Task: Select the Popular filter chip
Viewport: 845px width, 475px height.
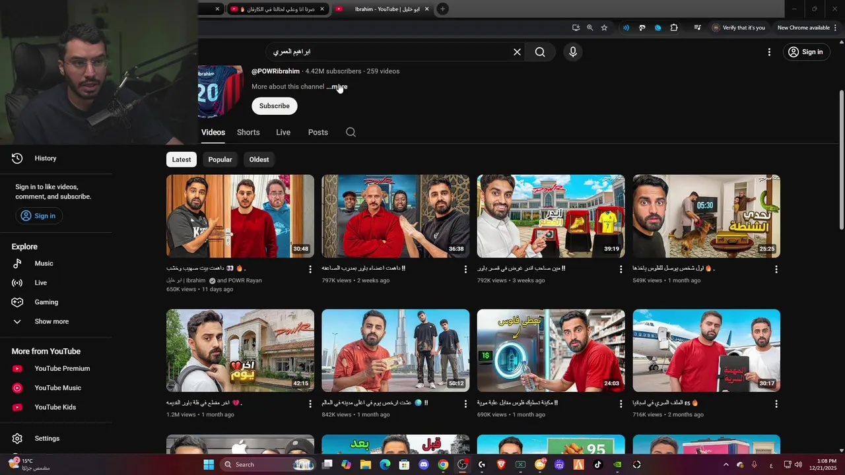Action: click(x=220, y=160)
